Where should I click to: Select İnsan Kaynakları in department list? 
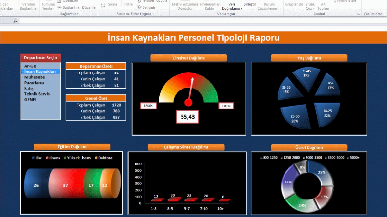point(41,72)
